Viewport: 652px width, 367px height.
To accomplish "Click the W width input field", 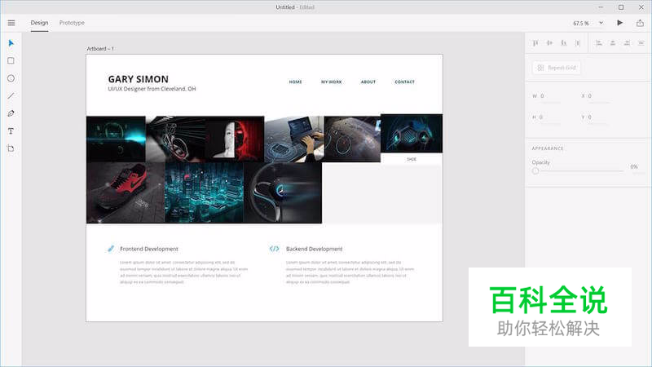I will click(551, 96).
